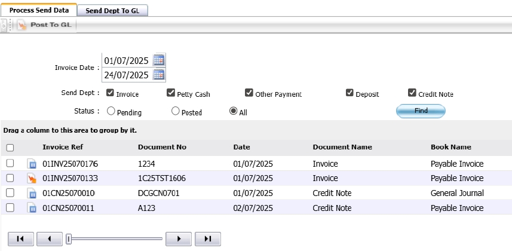Viewport: 512px width, 251px height.
Task: Uncheck the Petty Cash checkbox
Action: click(171, 93)
